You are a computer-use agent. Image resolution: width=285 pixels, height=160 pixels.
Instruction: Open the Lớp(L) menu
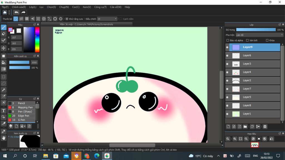point(33,7)
